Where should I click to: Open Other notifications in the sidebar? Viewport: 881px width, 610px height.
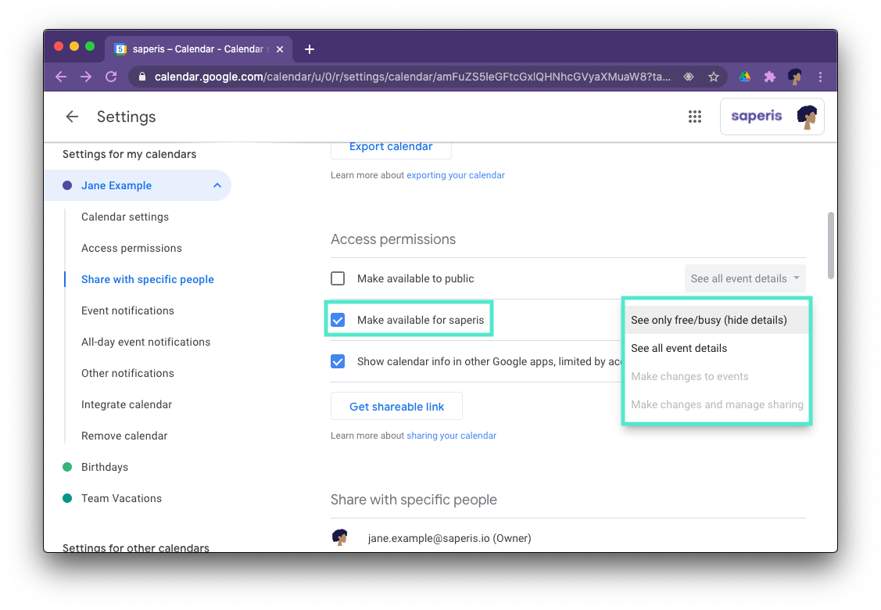coord(127,373)
